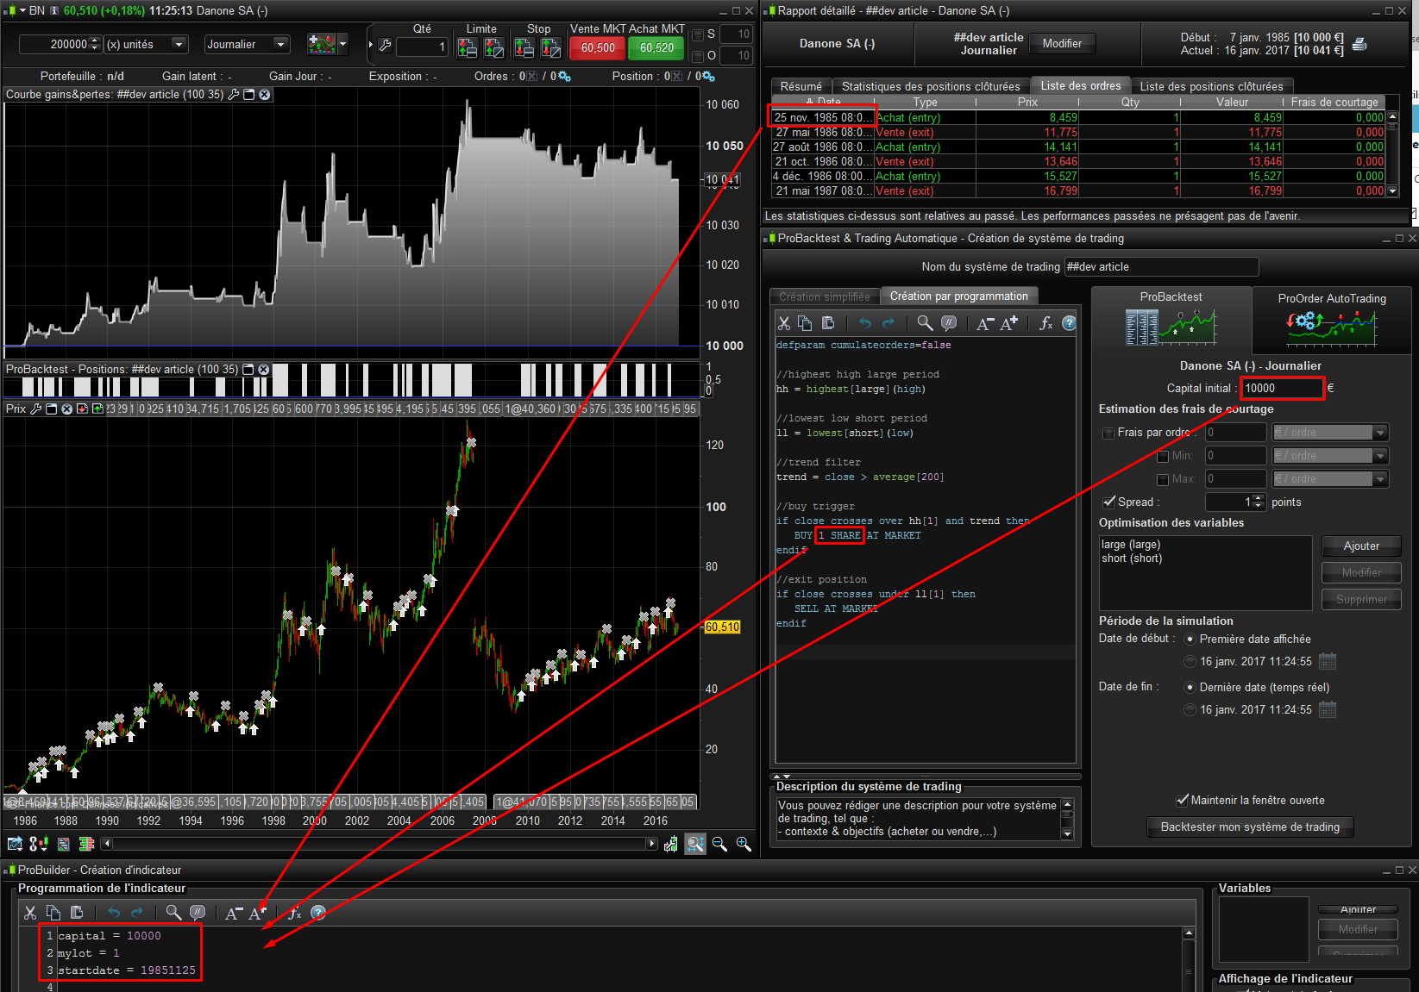Click the horizontal scrollbar under price chart
The height and width of the screenshot is (992, 1419).
pos(380,844)
